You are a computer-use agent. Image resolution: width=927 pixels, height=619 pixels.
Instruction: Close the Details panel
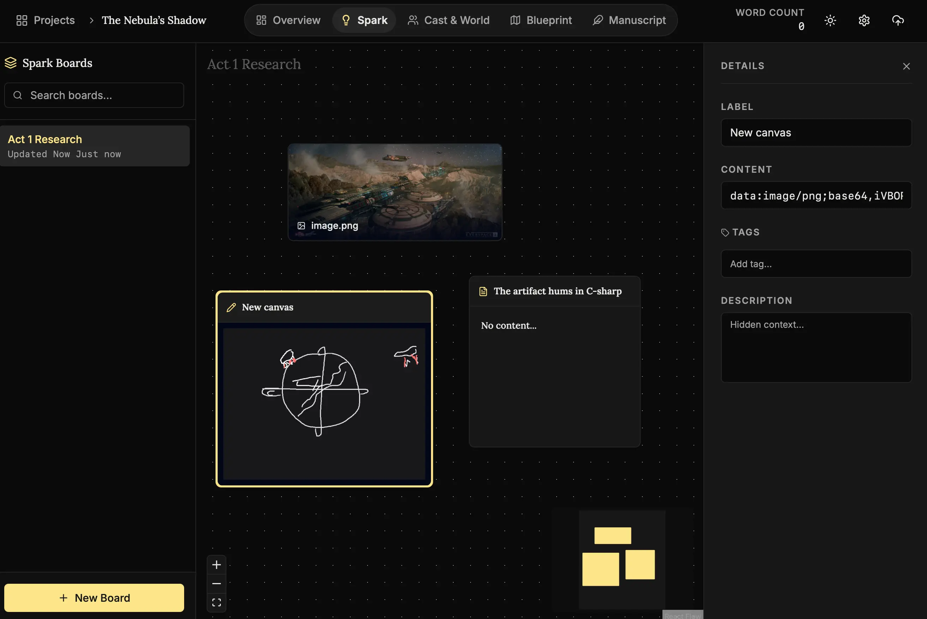coord(906,66)
